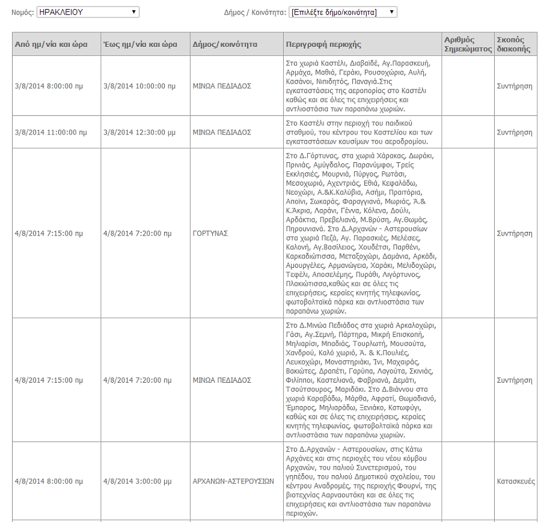Viewport: 541px width, 522px height.
Task: Click the 'Έως ημ/νία και ώρα' column header
Action: (139, 44)
